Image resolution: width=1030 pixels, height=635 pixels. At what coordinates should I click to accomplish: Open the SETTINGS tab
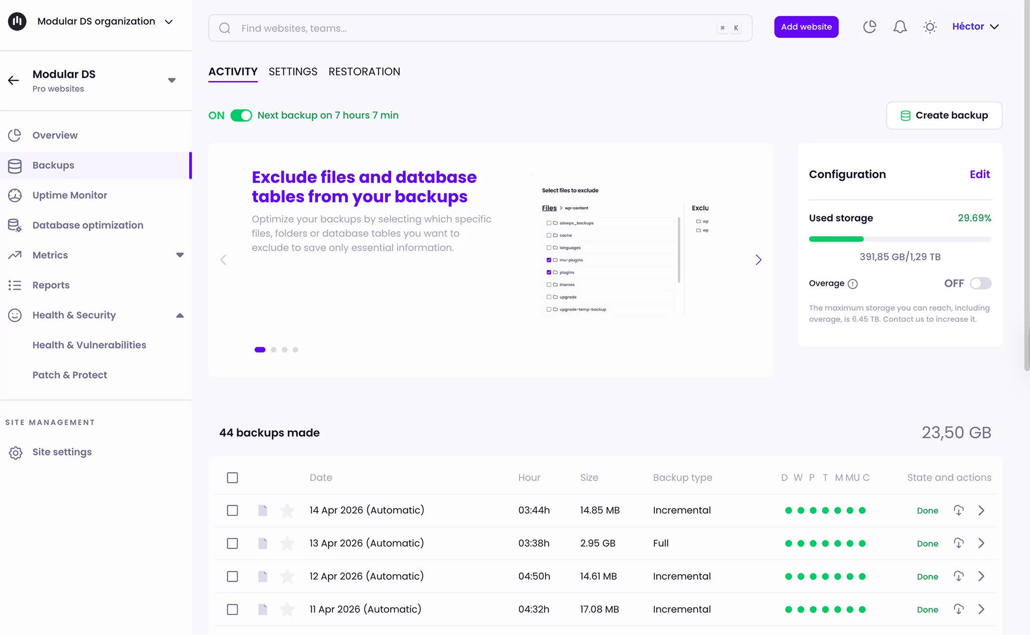(x=293, y=71)
